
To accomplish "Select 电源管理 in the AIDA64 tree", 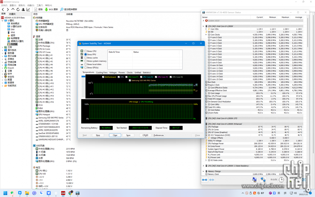I will pyautogui.click(x=15, y=38).
